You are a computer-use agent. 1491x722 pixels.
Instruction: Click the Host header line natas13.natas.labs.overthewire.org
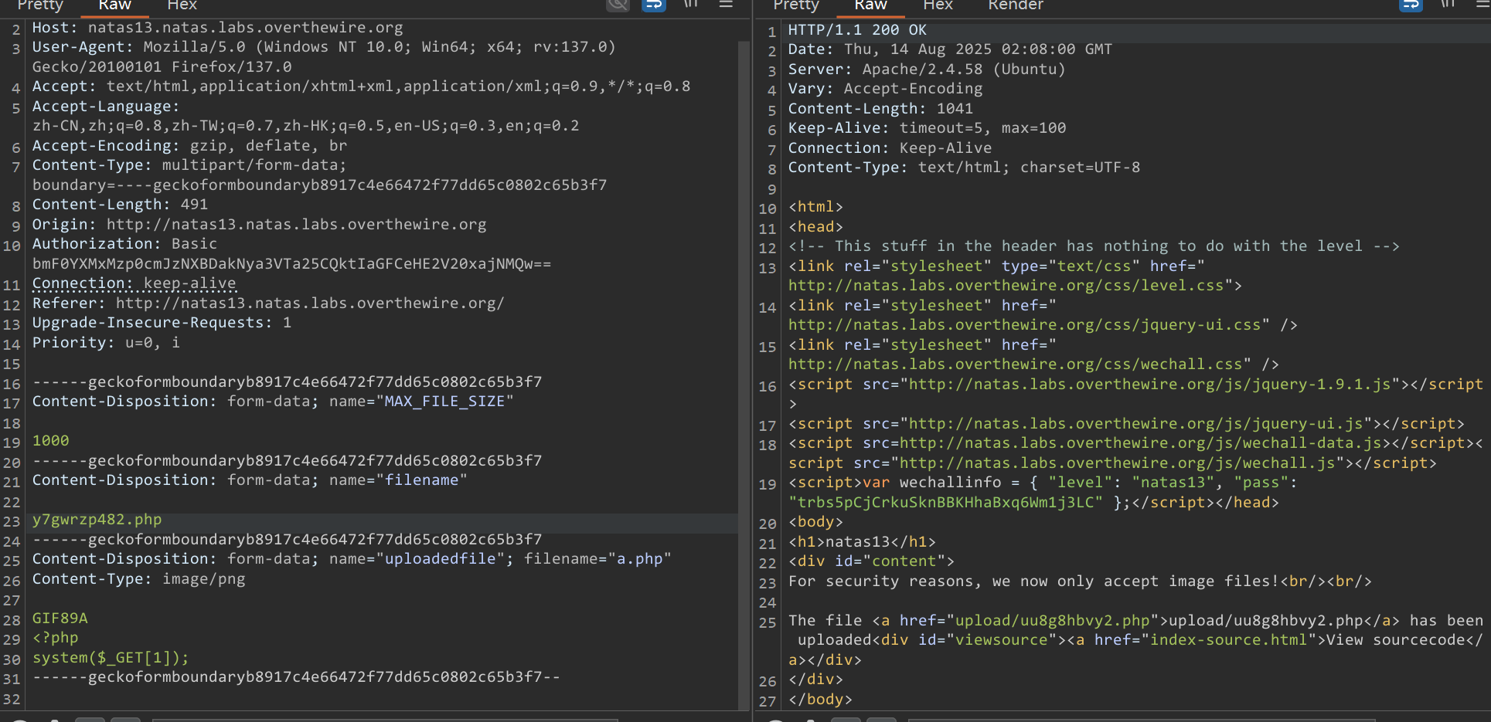click(x=217, y=28)
